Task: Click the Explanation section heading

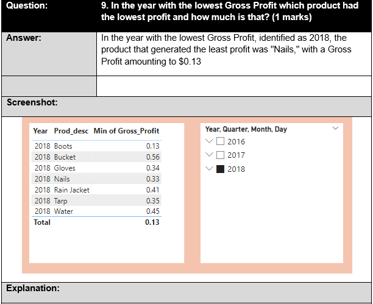Action: coord(32,288)
